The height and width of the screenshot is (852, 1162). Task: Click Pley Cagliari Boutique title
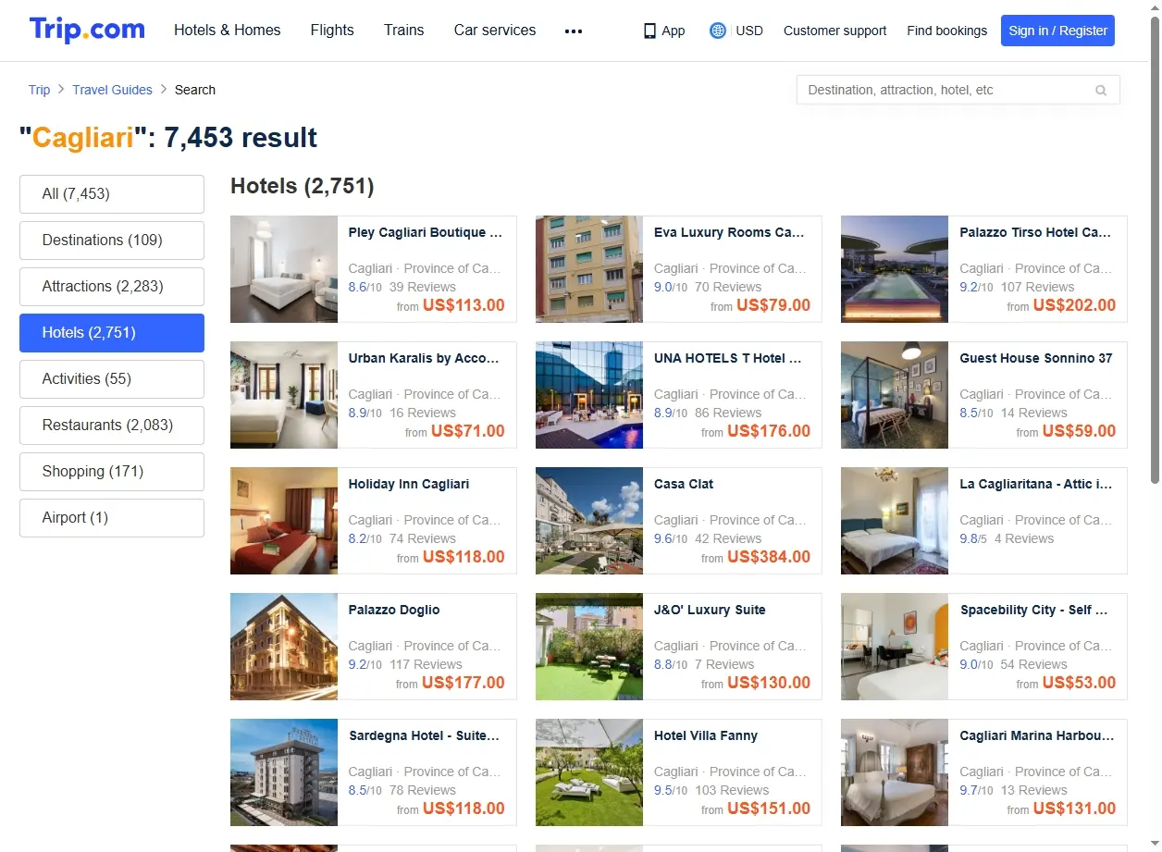[x=425, y=232]
